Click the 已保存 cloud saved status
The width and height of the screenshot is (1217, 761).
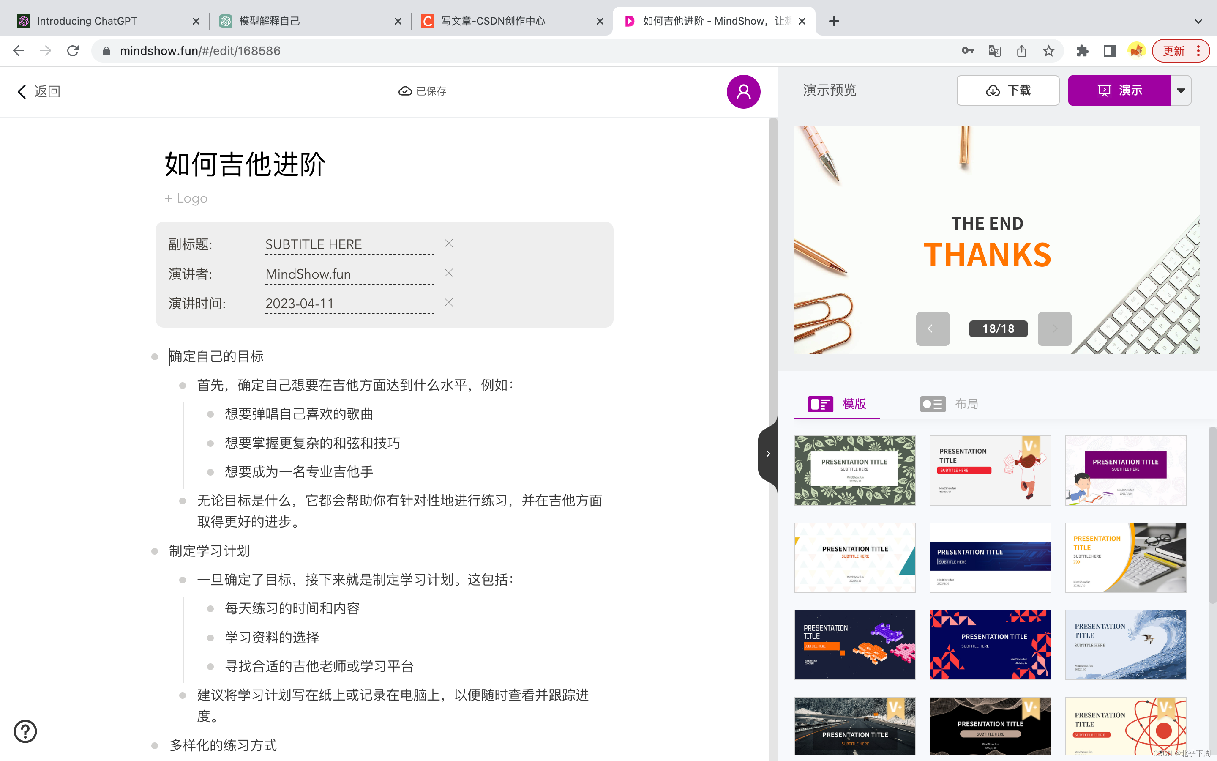tap(423, 91)
